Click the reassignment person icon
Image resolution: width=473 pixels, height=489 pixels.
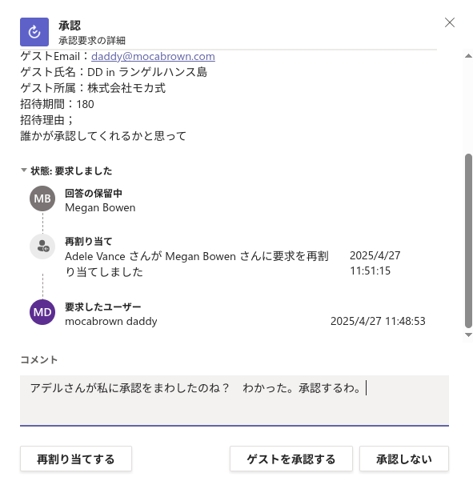42,247
